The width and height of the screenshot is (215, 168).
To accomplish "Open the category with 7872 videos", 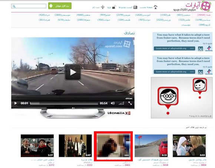I will coord(145,20).
